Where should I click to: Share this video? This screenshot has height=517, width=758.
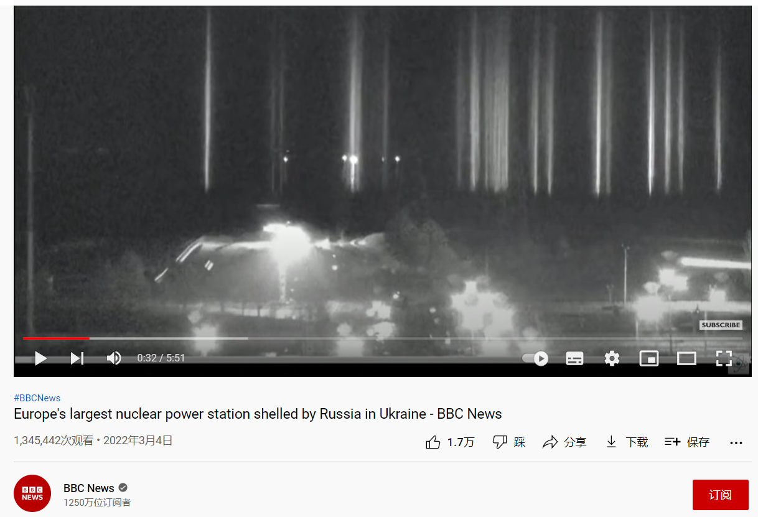[x=564, y=442]
